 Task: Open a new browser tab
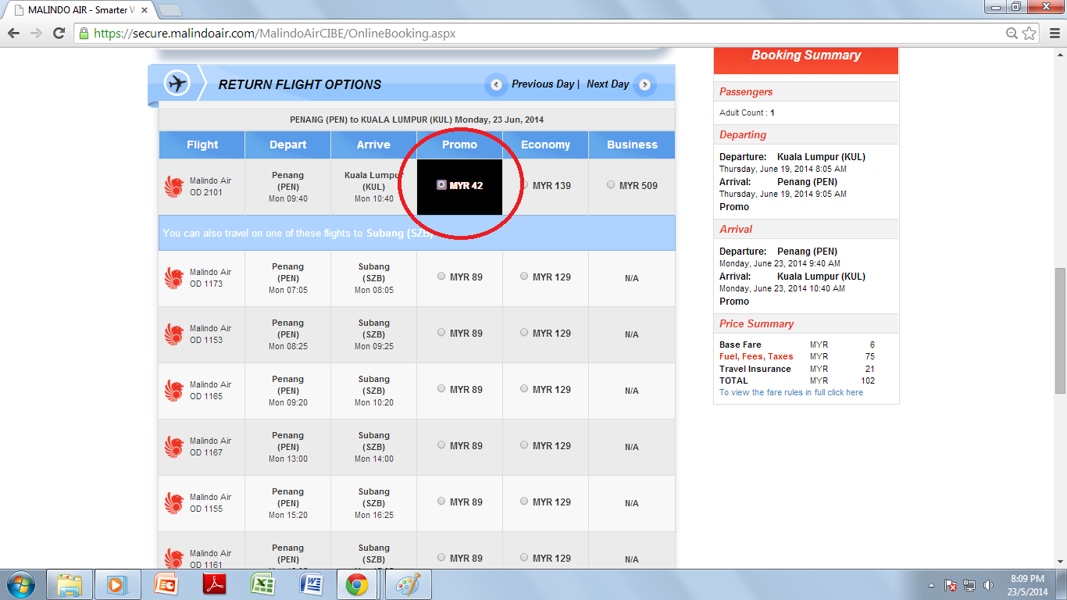pos(170,10)
